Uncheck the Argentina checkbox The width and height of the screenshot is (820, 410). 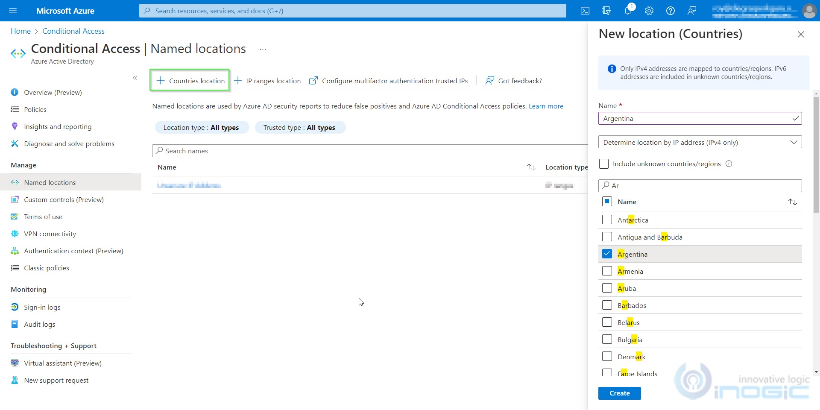(607, 254)
